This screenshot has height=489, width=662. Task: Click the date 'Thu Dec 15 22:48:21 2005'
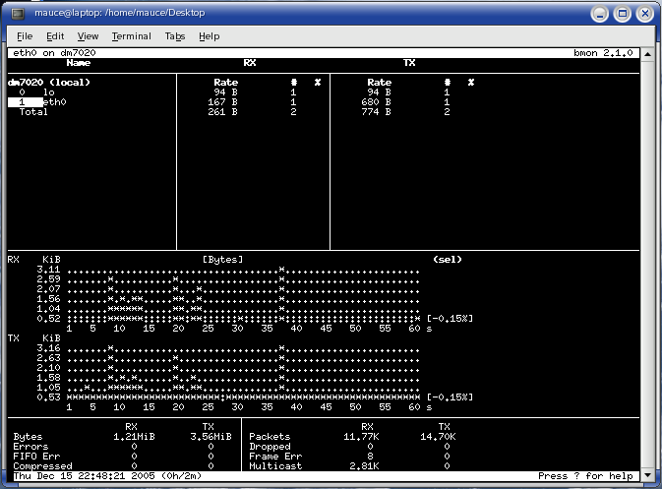[x=84, y=476]
